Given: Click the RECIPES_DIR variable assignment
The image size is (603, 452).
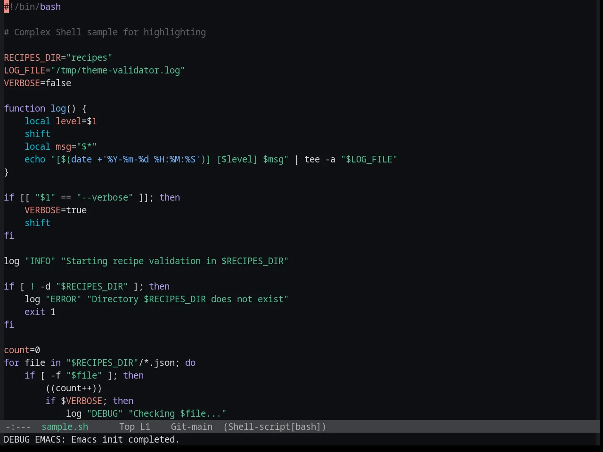Looking at the screenshot, I should pos(58,57).
